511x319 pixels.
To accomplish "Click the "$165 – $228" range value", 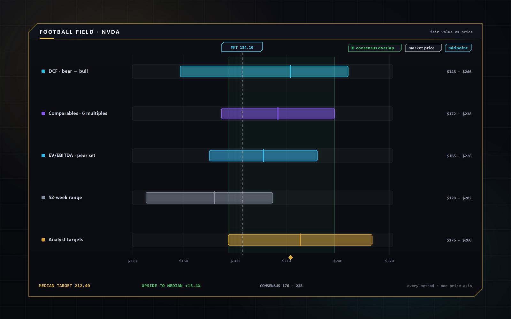I will 459,156.
